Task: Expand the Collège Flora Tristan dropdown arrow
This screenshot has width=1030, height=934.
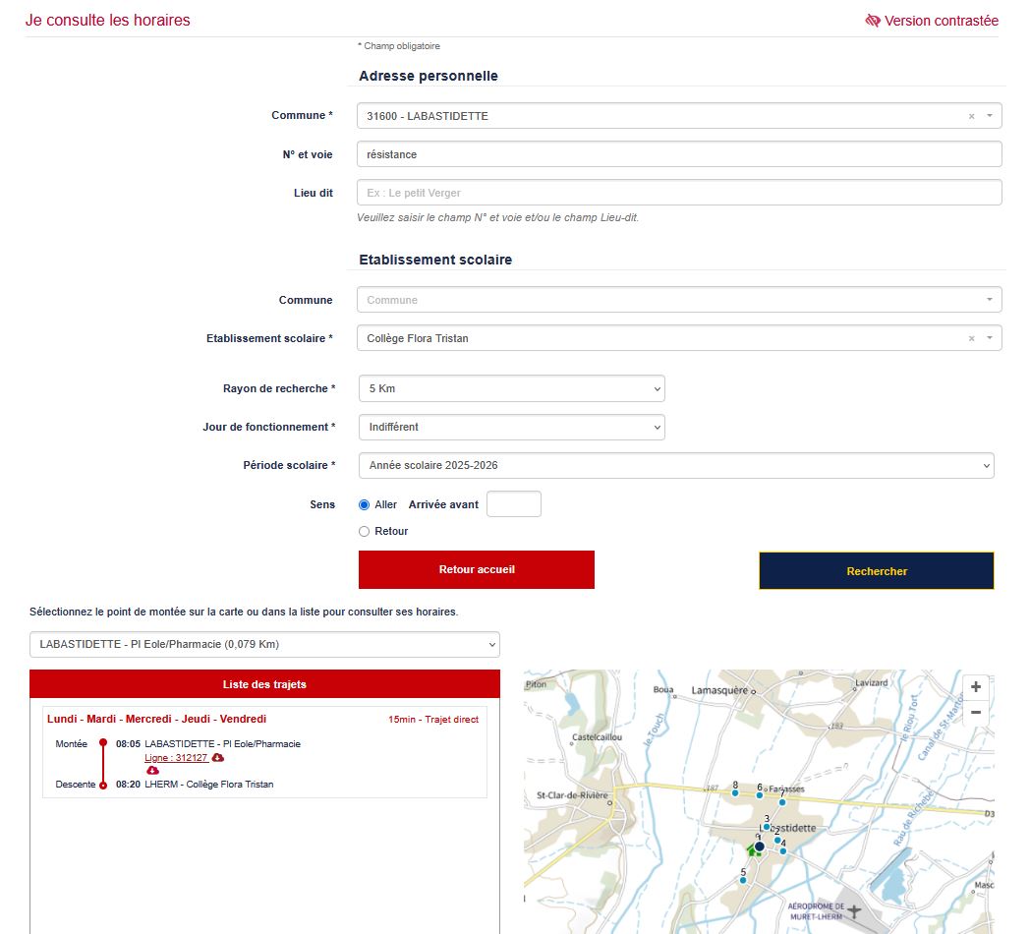Action: (x=990, y=338)
